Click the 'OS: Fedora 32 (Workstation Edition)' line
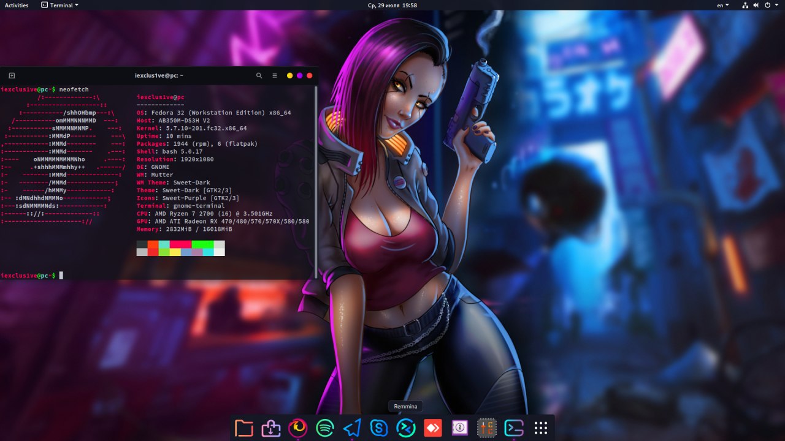This screenshot has width=785, height=441. [x=213, y=113]
